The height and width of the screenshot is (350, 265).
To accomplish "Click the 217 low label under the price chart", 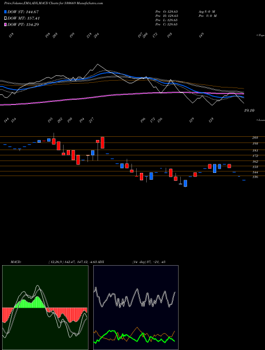I will [x=92, y=120].
